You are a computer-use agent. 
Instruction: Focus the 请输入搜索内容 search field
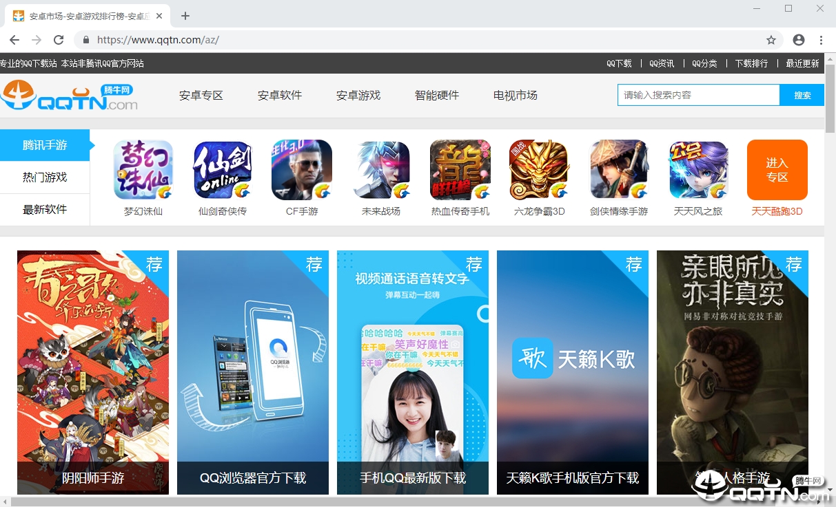tap(699, 96)
